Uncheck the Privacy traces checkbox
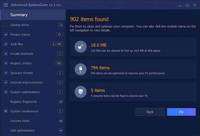This screenshot has height=136, width=200. coord(6,34)
